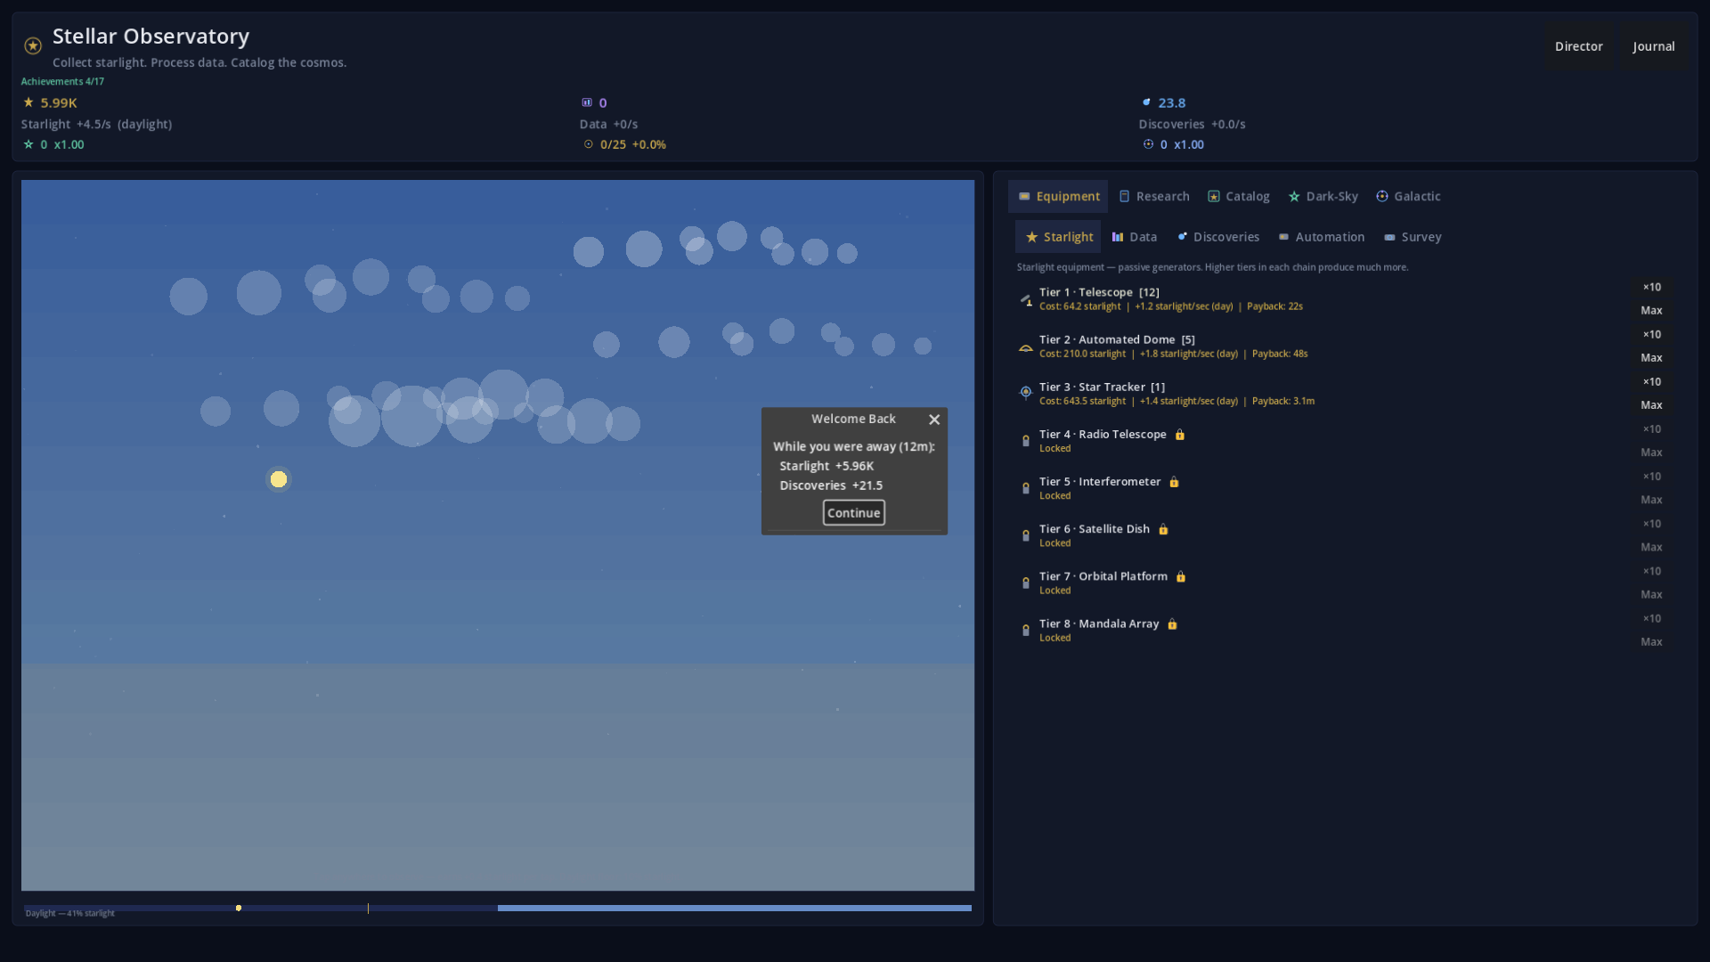Click the lock icon beside Satellite Dish
The width and height of the screenshot is (1710, 962).
pyautogui.click(x=1163, y=529)
